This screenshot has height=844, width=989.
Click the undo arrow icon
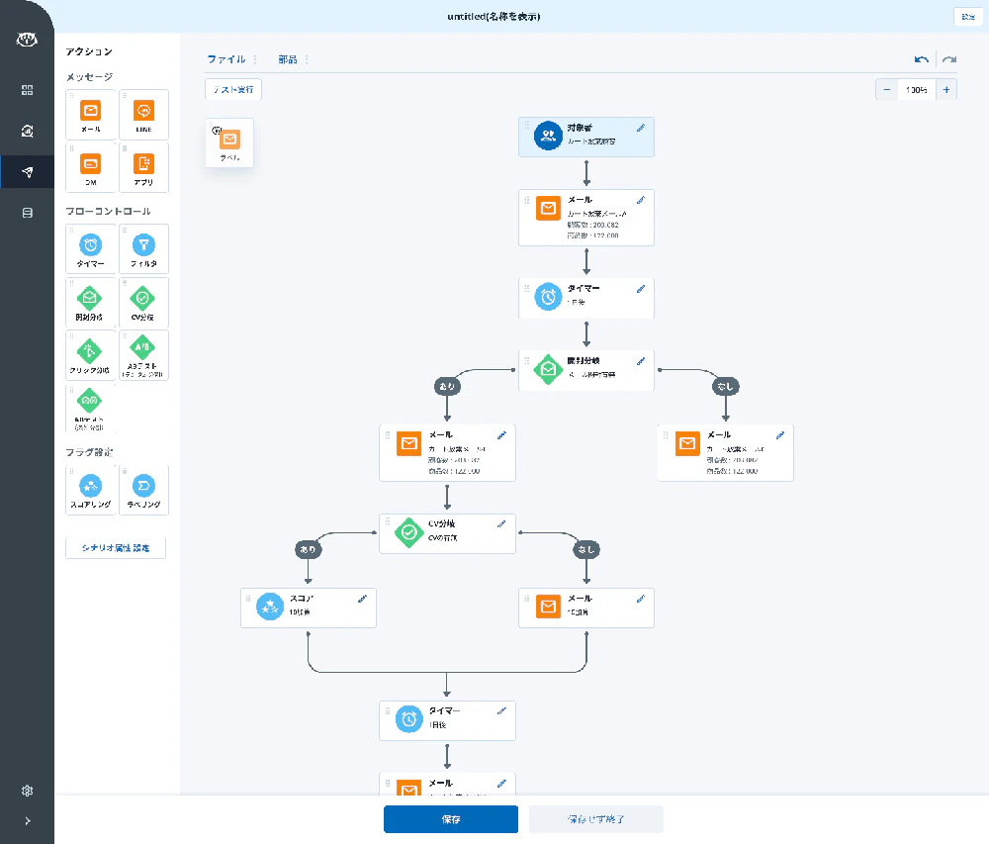click(x=922, y=60)
